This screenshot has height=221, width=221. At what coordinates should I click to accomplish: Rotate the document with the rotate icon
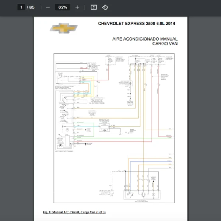tap(105, 7)
